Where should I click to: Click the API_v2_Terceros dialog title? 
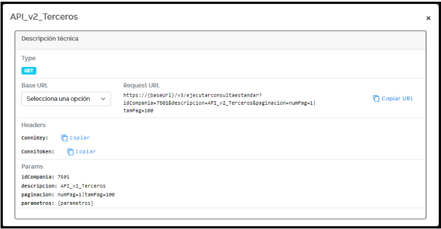coord(44,17)
